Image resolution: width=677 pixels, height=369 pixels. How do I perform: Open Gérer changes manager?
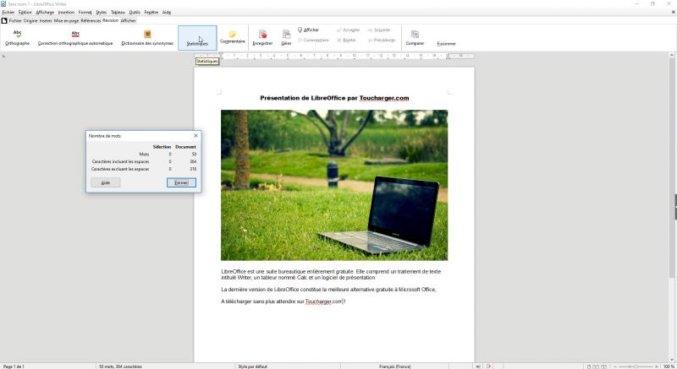(x=286, y=38)
